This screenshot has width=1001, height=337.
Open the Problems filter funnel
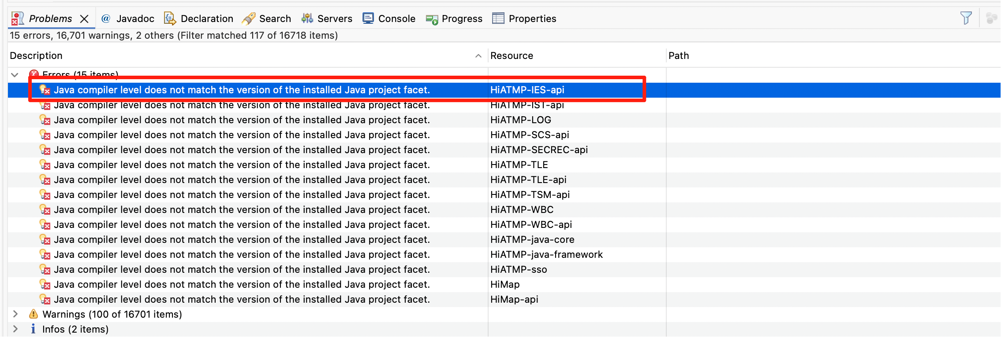point(966,18)
